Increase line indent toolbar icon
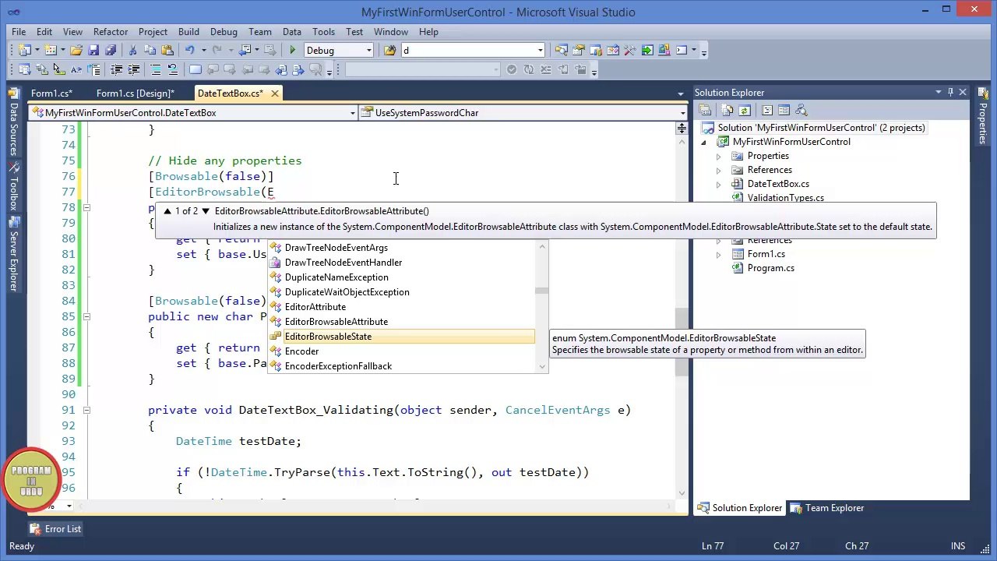The width and height of the screenshot is (997, 561). pyautogui.click(x=133, y=69)
